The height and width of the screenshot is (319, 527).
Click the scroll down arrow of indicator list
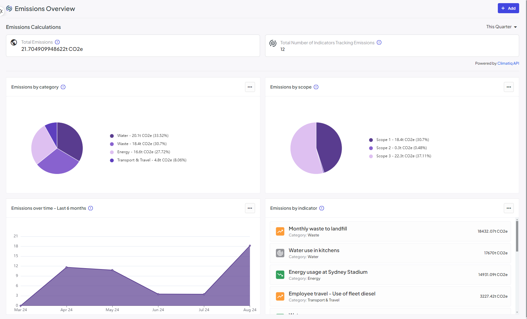coord(517,312)
